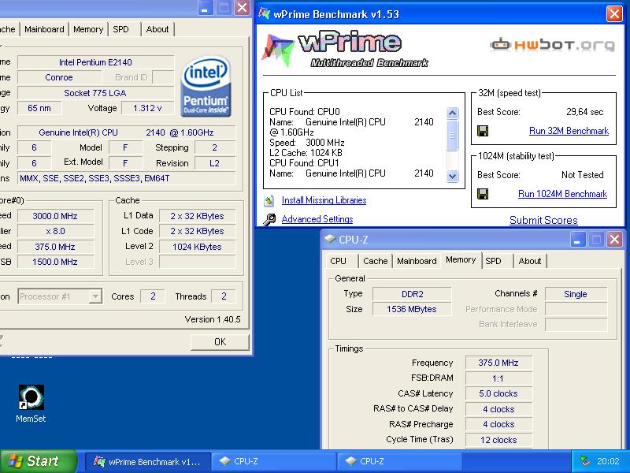Screen dimensions: 630x473
Task: Switch to CPU tab in memory CPU-Z window
Action: point(339,261)
